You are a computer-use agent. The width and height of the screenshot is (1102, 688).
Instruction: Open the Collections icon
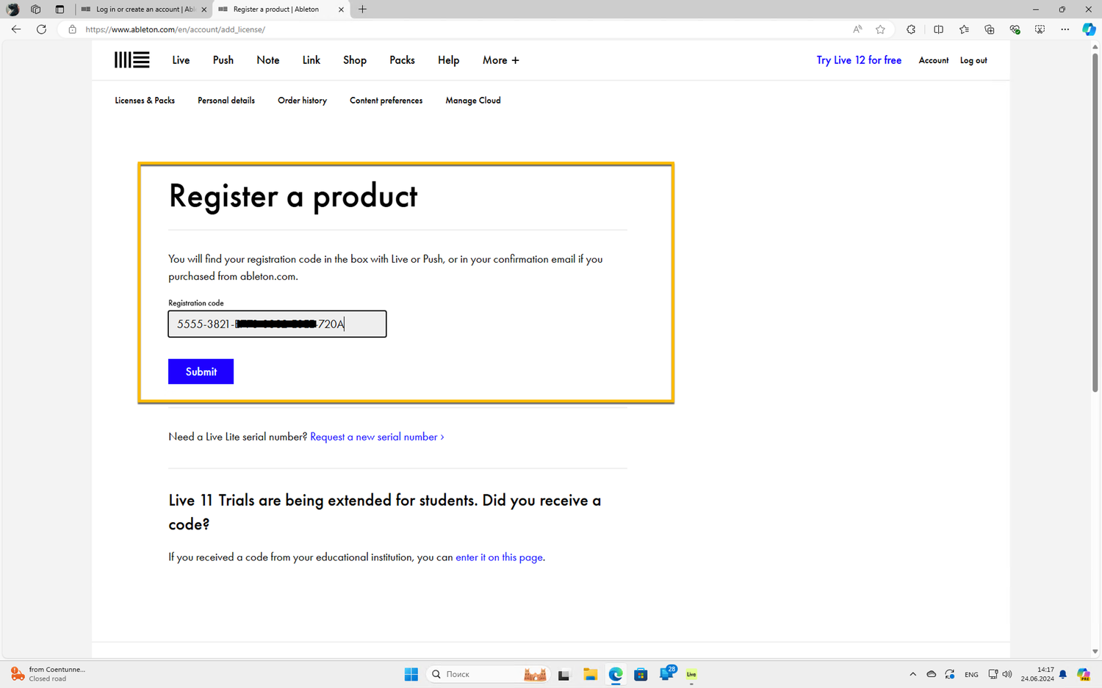pos(990,29)
